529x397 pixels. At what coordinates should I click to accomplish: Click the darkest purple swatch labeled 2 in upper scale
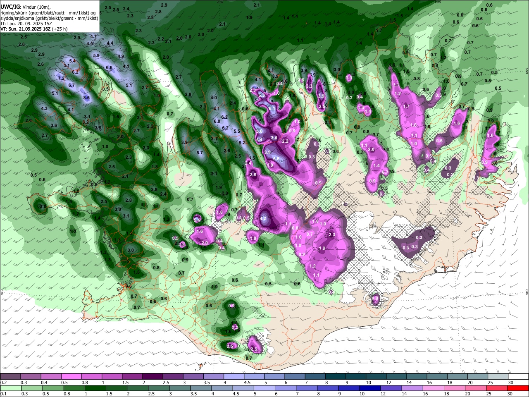pos(153,376)
